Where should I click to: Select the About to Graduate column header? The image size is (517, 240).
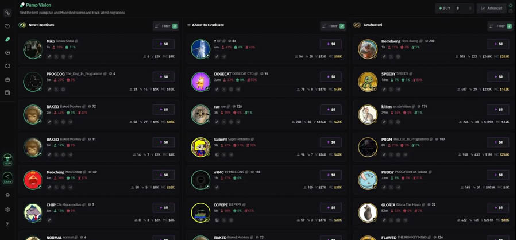tap(208, 25)
